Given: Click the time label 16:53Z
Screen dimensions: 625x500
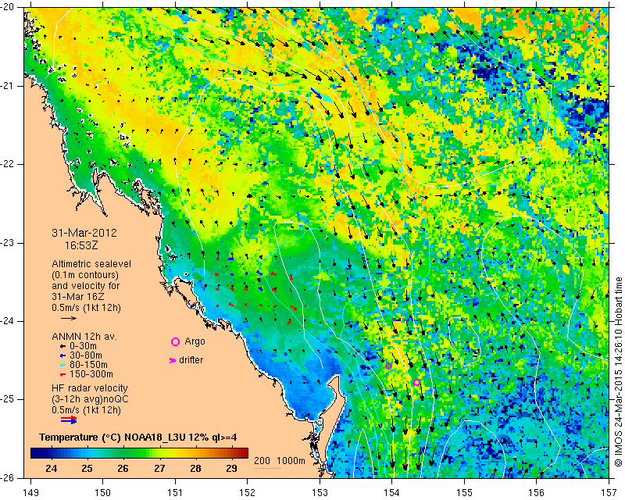Looking at the screenshot, I should coord(81,245).
